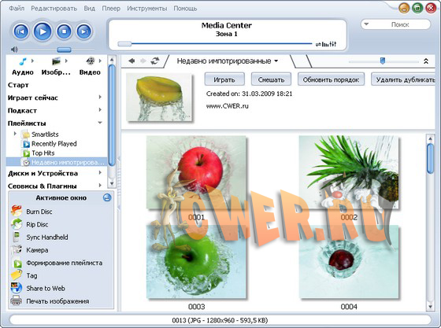Stop playback with the Stop button
This screenshot has height=328, width=441.
[64, 31]
